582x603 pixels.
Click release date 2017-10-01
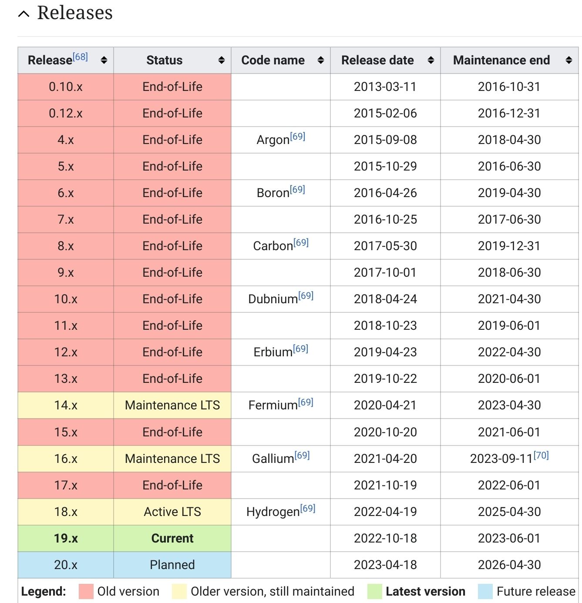tap(385, 273)
